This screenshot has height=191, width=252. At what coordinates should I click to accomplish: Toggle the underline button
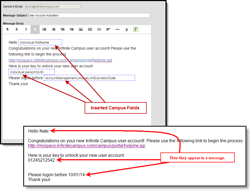[x=35, y=29]
